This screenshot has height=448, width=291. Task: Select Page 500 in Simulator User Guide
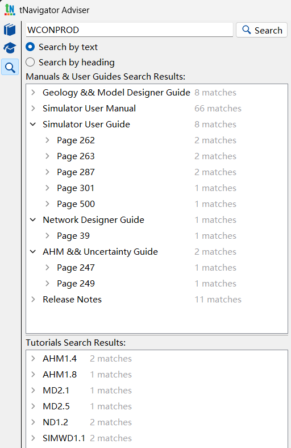coord(76,204)
